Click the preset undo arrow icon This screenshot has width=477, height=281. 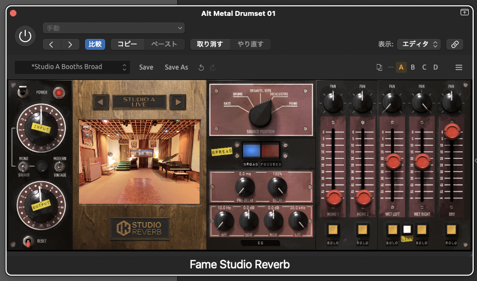coord(201,67)
